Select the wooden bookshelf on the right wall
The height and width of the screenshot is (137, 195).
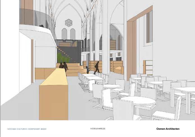[148, 67]
